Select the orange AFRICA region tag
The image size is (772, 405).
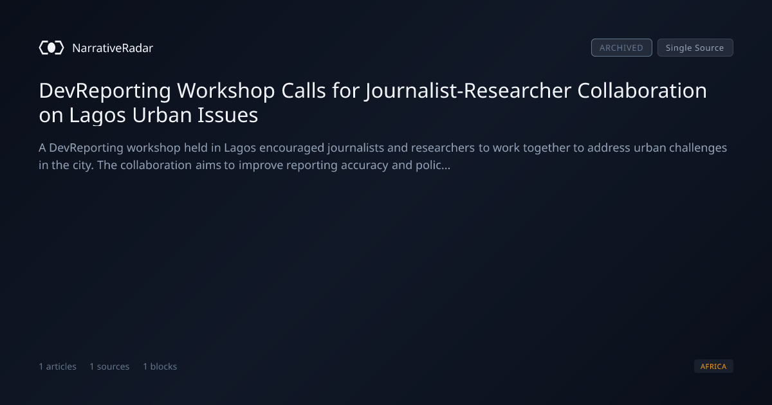tap(713, 366)
